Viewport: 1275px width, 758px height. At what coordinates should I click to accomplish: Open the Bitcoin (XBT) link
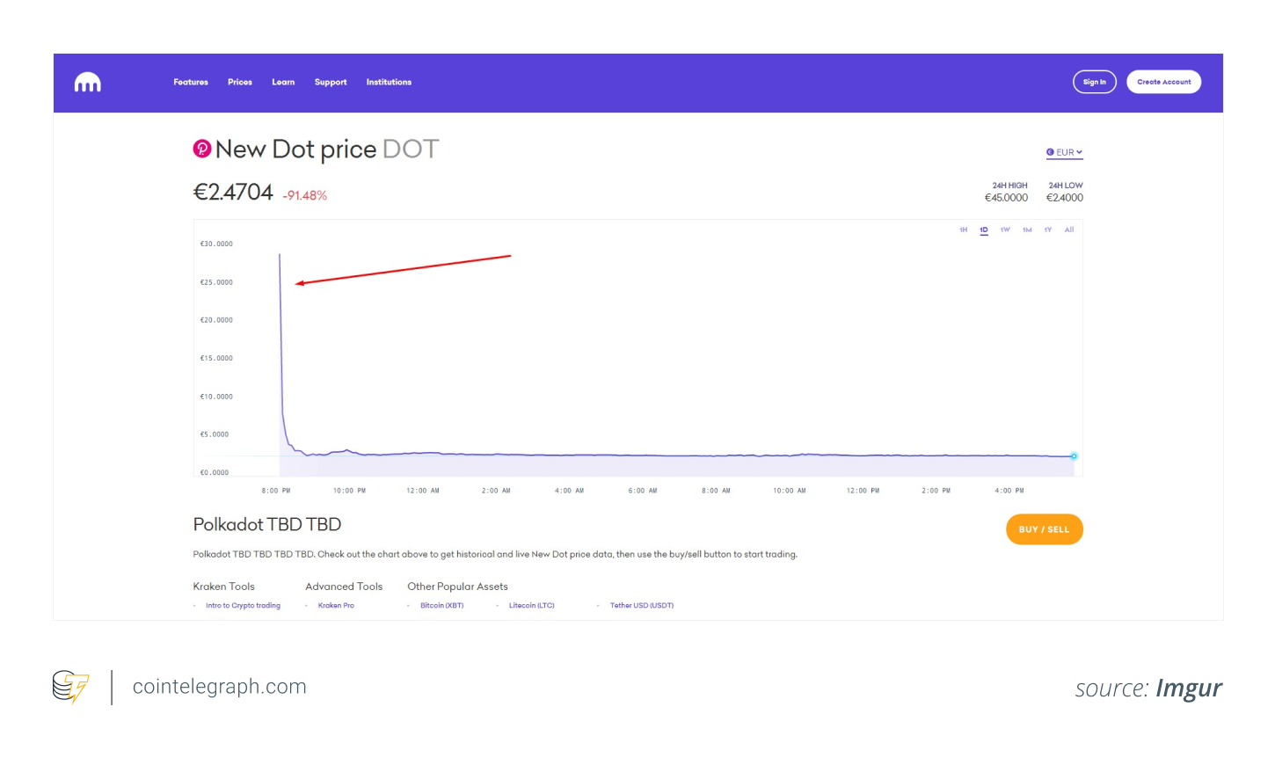coord(441,606)
